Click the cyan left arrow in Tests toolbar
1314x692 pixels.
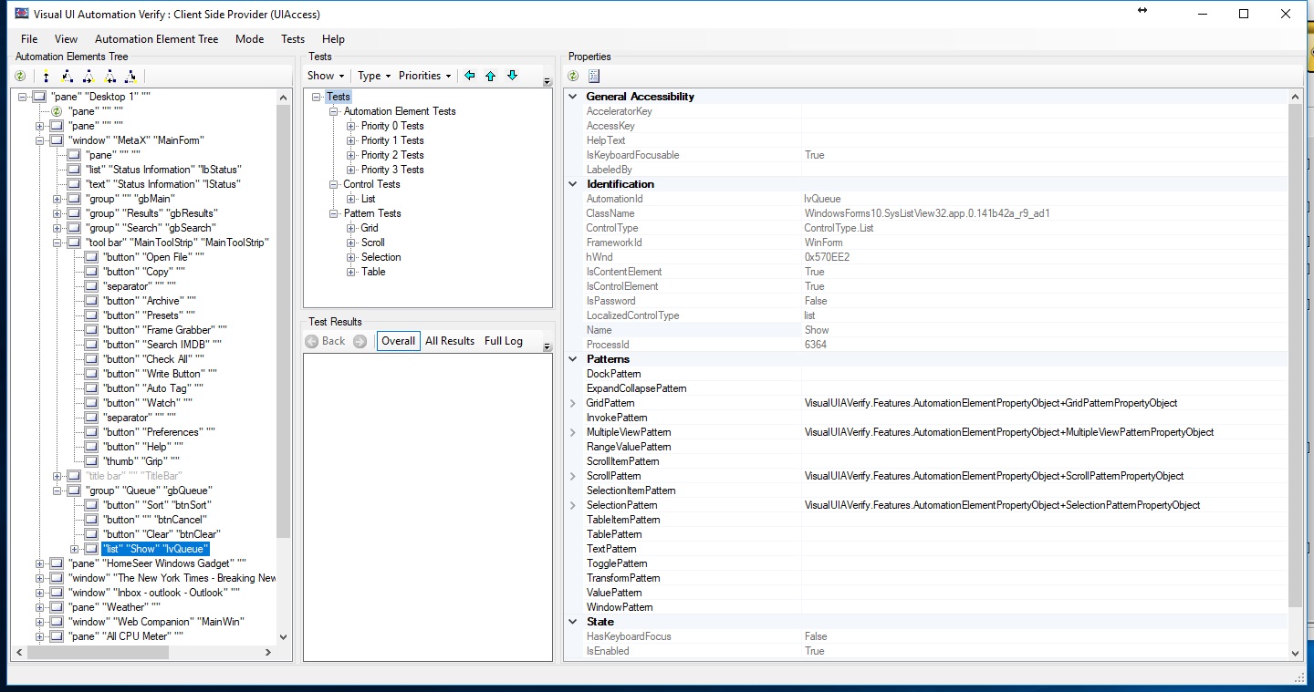[470, 76]
